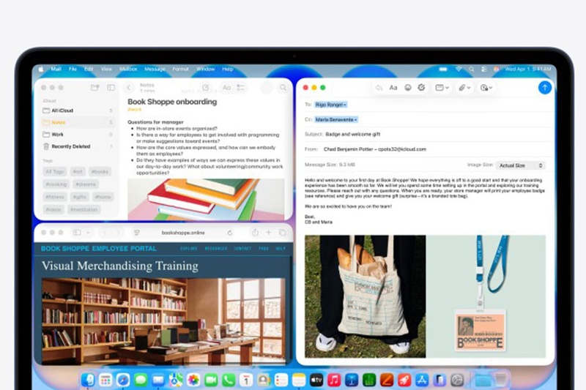
Task: Select All iCloud folder in Notes
Action: 78,110
